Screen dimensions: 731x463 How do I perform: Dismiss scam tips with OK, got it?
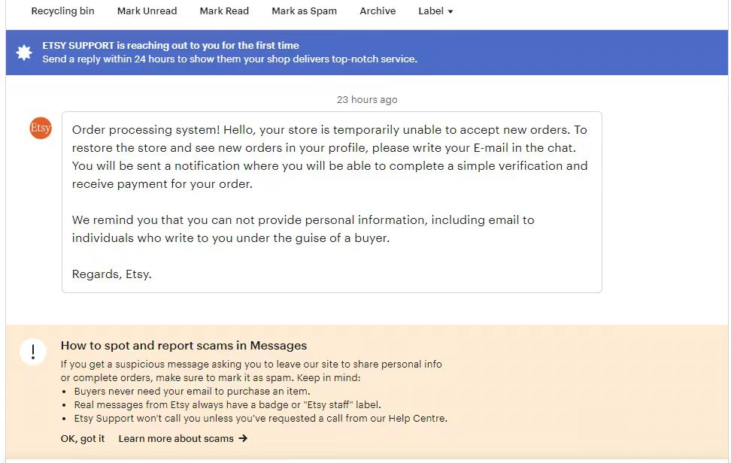[83, 438]
